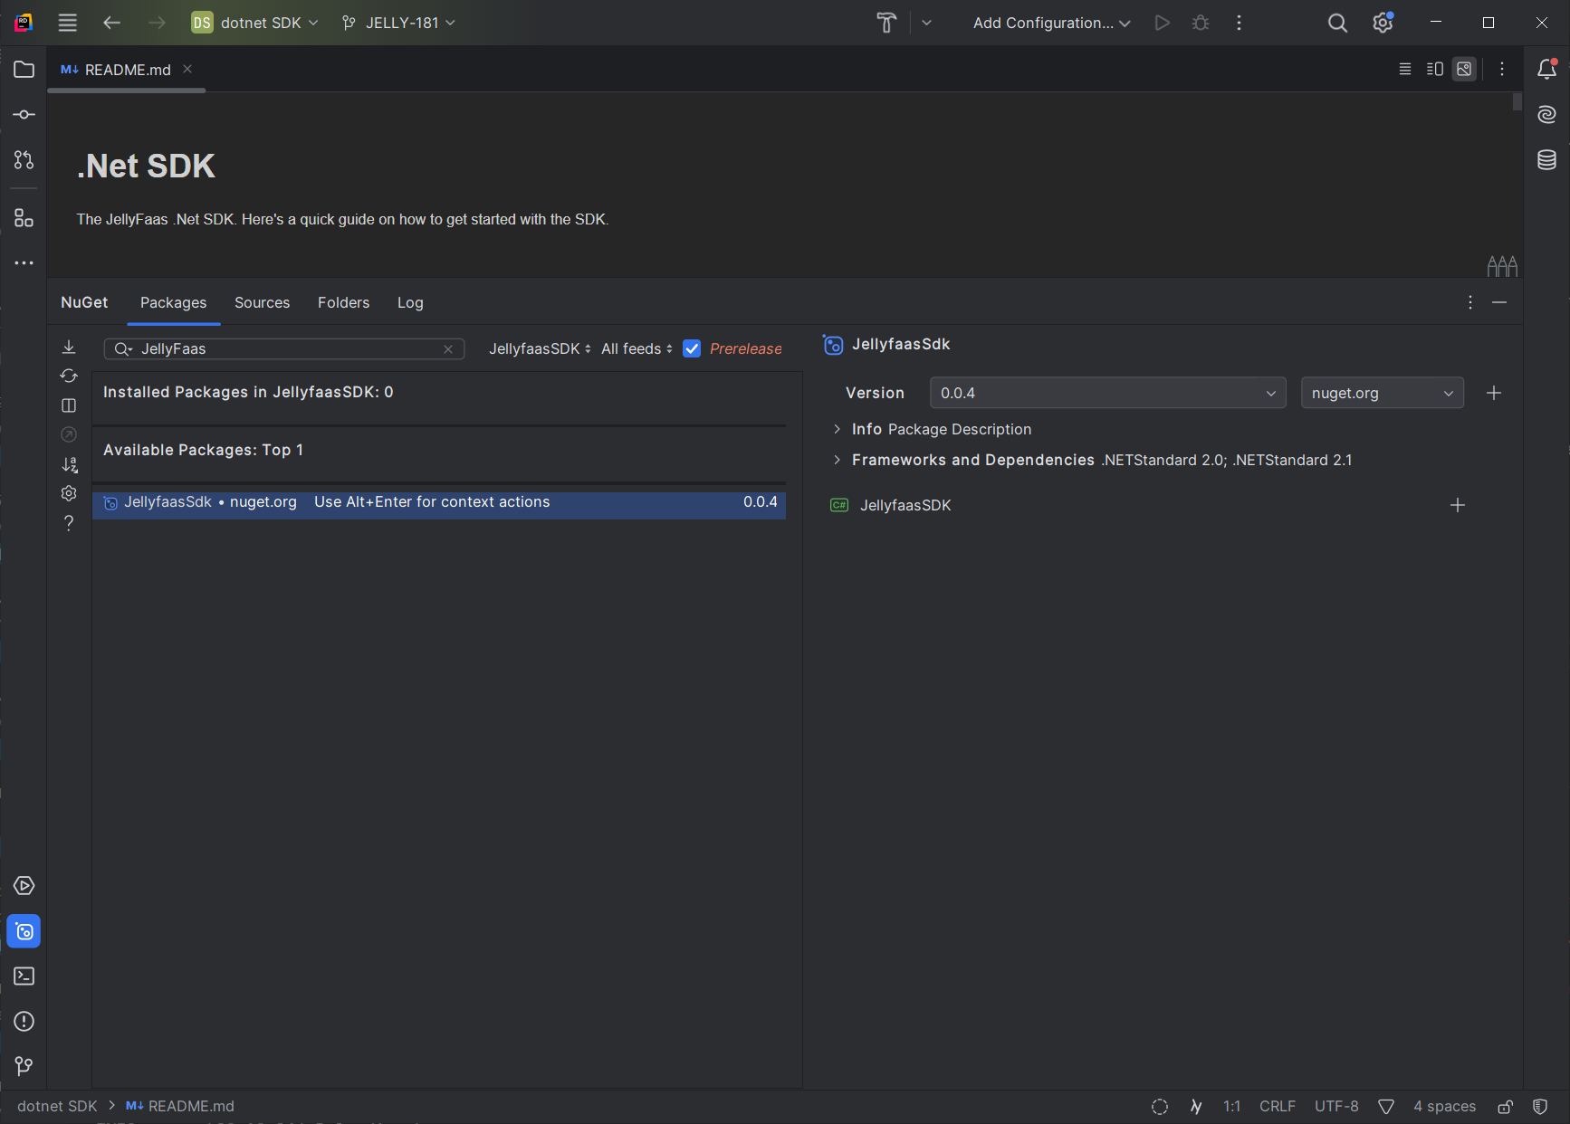
Task: Open the Terminal tool window
Action: click(x=24, y=976)
